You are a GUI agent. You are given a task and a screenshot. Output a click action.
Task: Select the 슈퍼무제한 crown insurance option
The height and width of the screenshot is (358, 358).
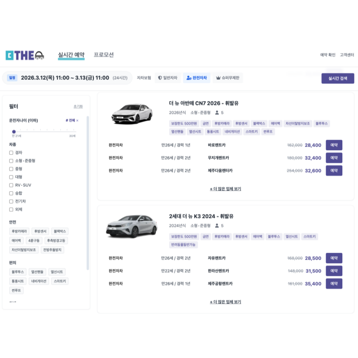227,78
